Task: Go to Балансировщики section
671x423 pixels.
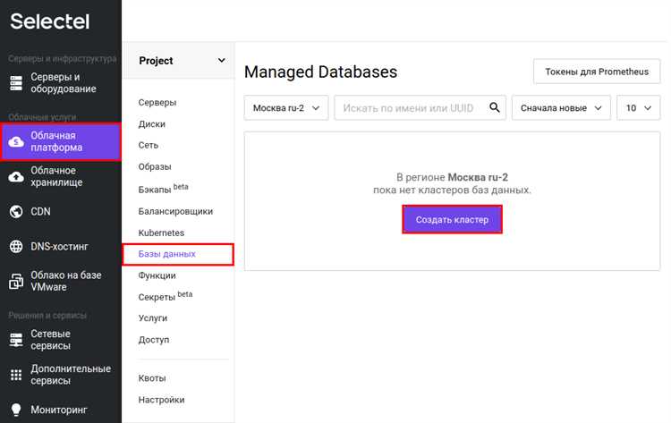Action: (x=175, y=212)
